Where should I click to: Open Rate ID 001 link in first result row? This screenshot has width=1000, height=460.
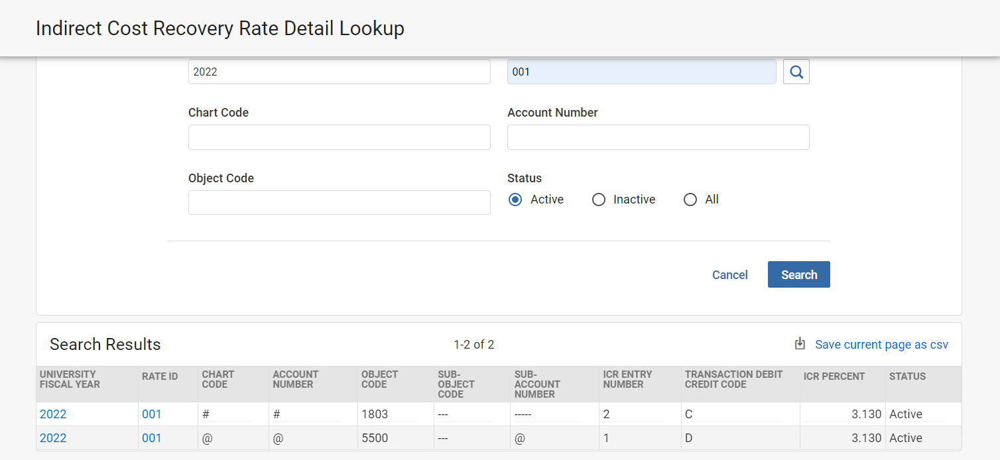(152, 414)
